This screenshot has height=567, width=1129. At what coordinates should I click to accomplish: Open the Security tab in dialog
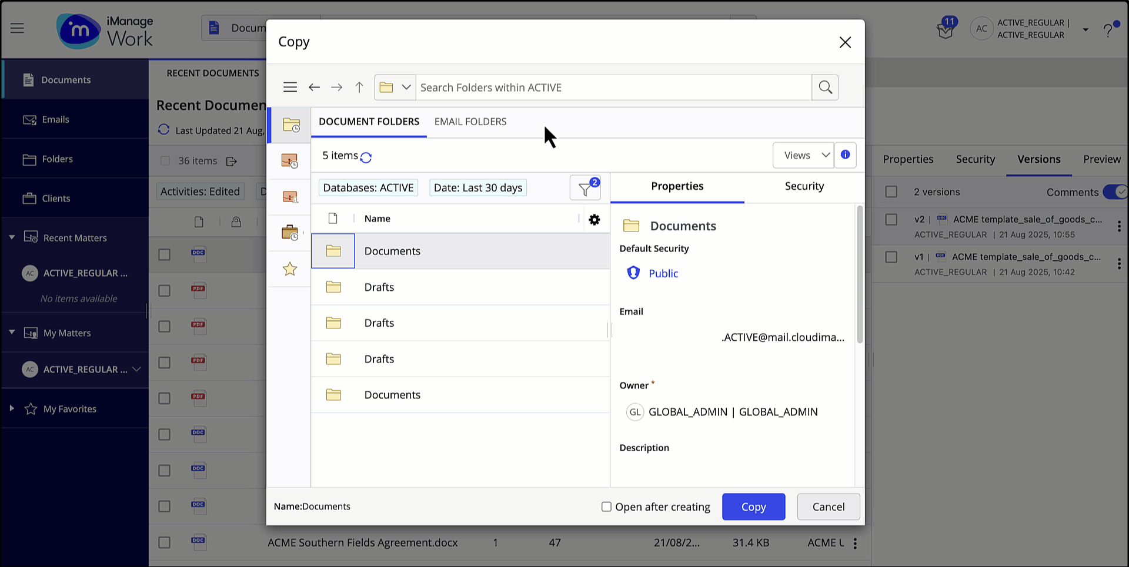click(804, 186)
